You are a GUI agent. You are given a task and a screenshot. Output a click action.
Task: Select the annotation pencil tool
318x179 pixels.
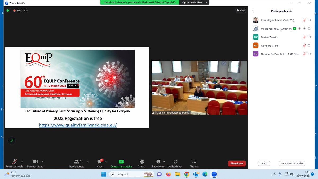[x=11, y=141]
